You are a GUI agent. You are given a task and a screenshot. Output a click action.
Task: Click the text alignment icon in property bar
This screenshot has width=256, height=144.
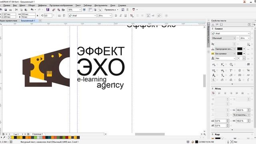(132, 16)
